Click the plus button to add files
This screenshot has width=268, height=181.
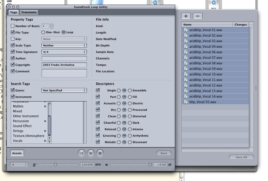click(x=186, y=16)
